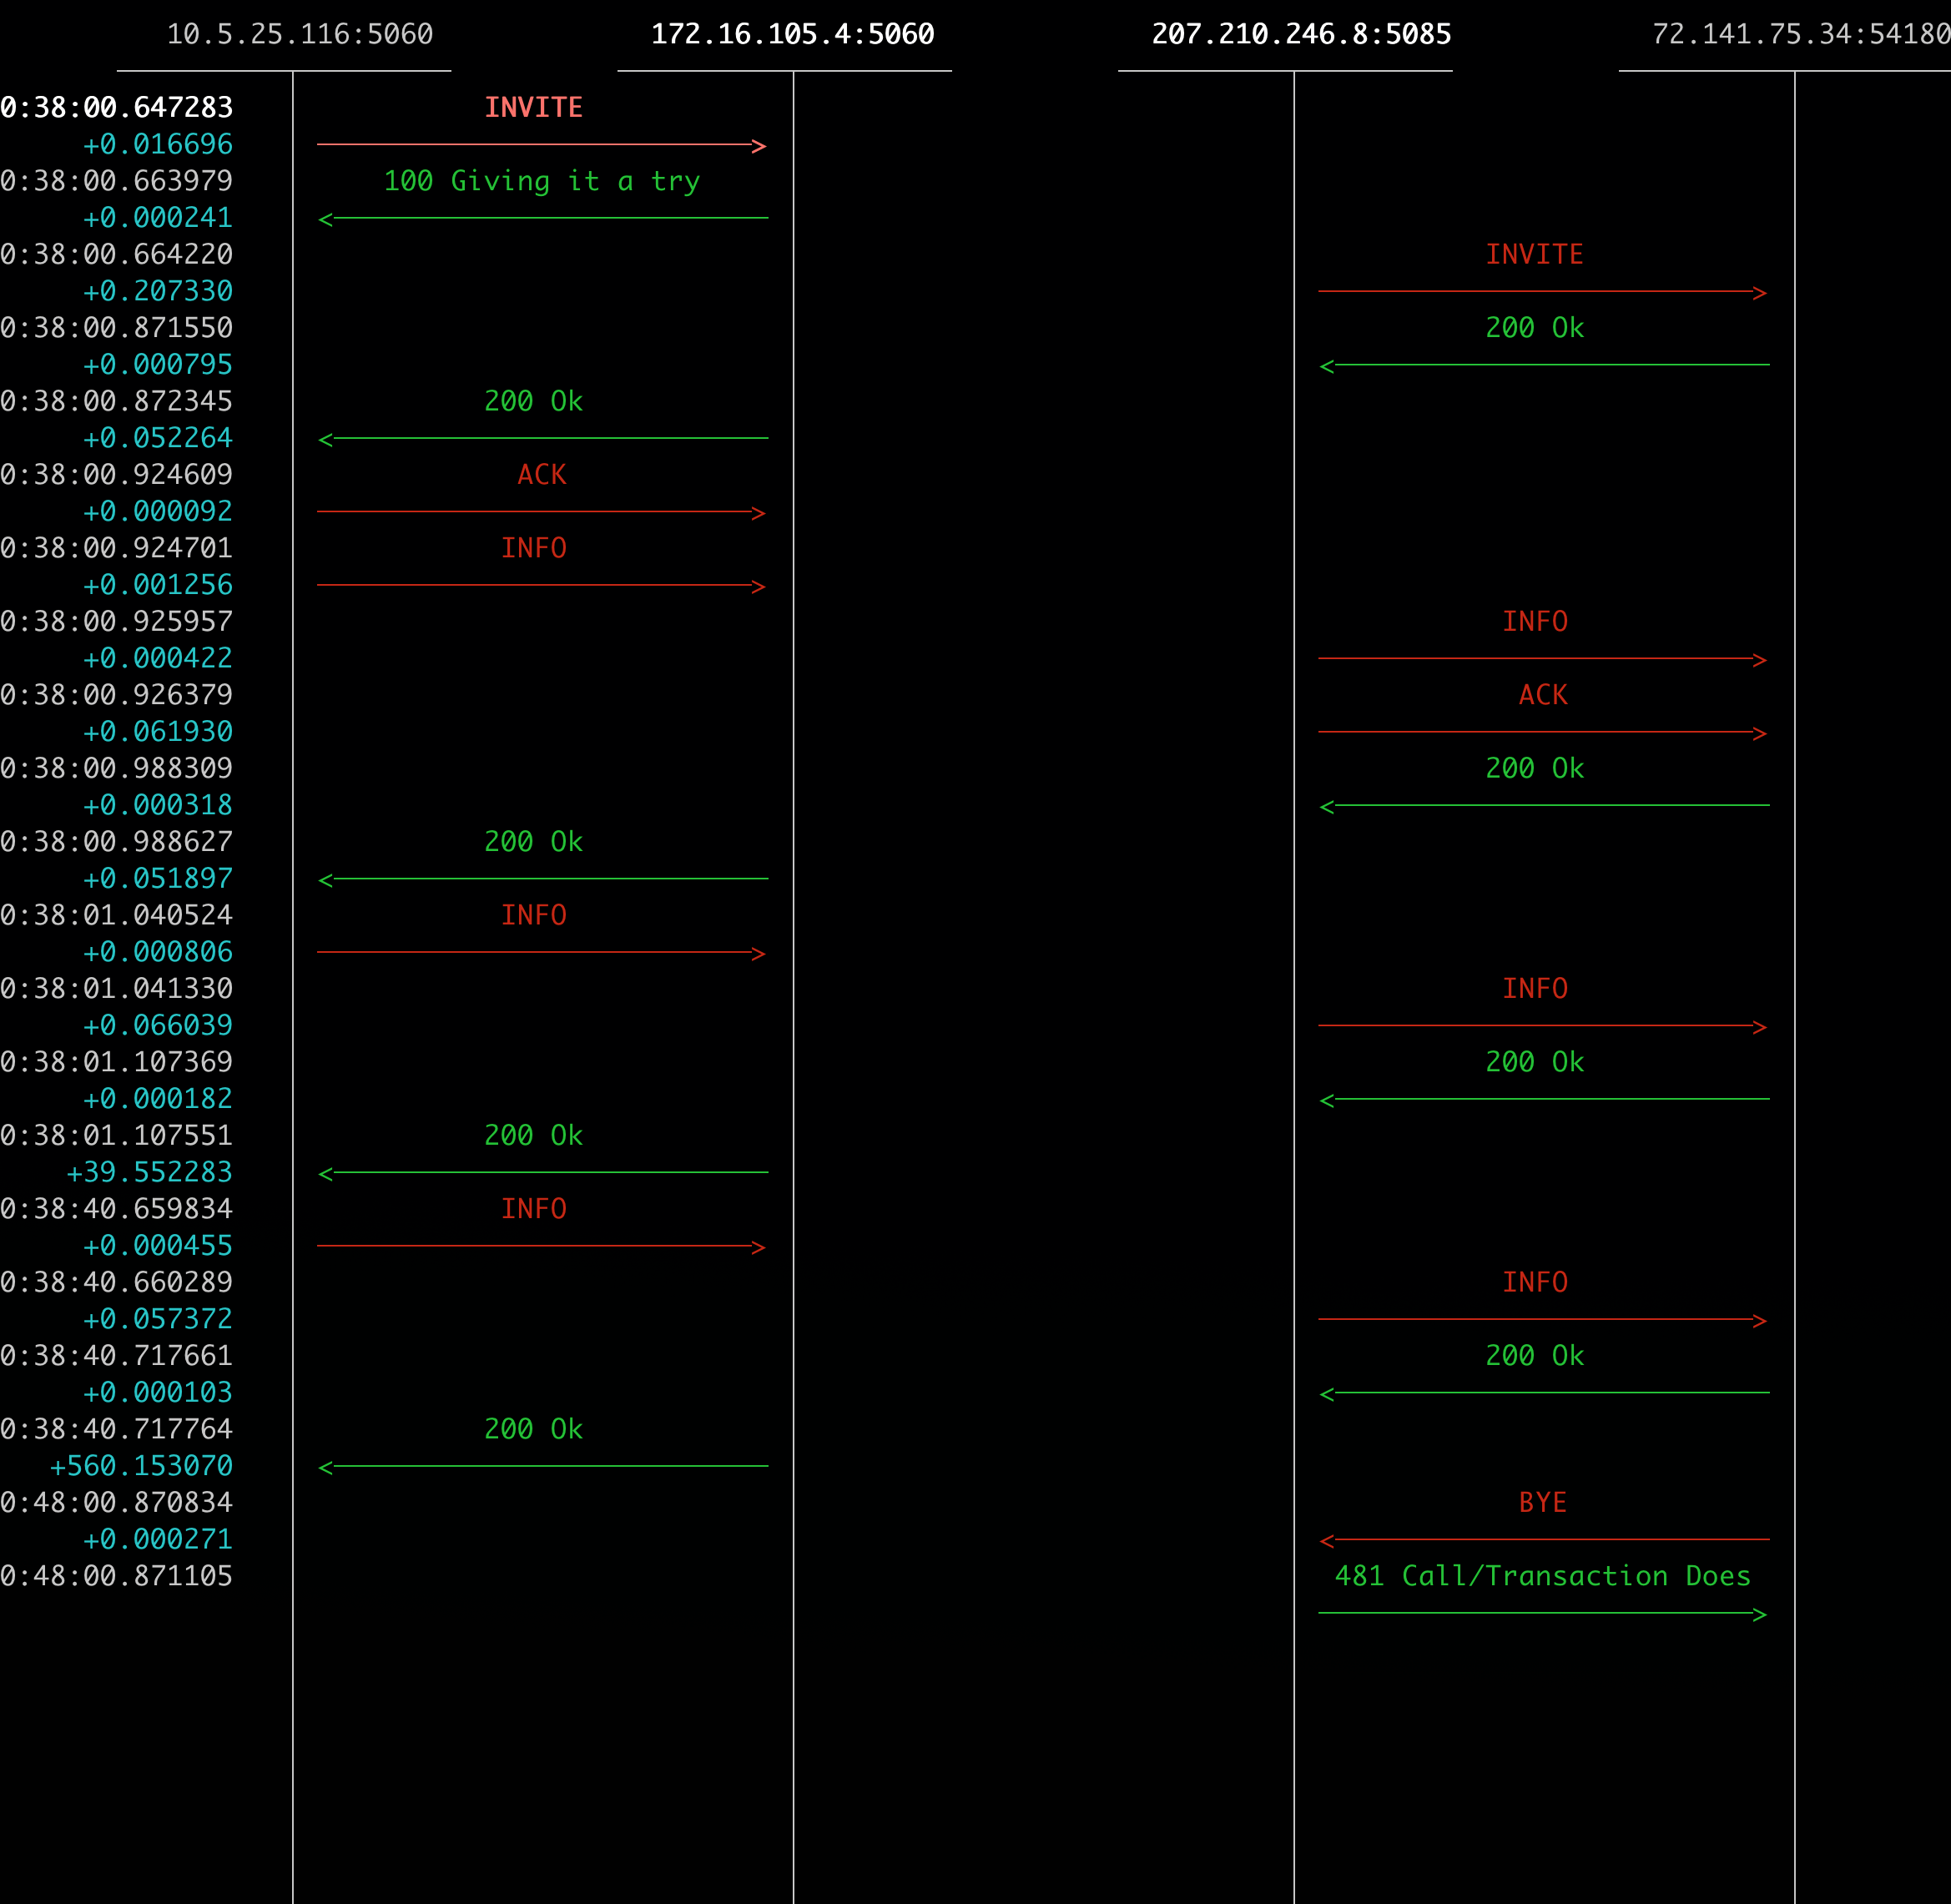This screenshot has height=1904, width=1951.
Task: Click column header 10.5.25.116:5060
Action: (299, 35)
